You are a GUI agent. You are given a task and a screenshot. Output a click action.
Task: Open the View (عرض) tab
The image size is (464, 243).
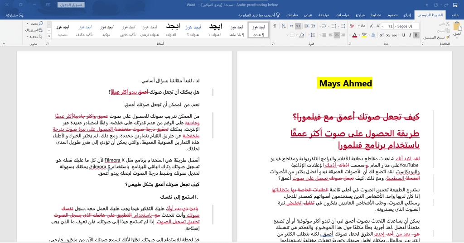[x=308, y=15]
